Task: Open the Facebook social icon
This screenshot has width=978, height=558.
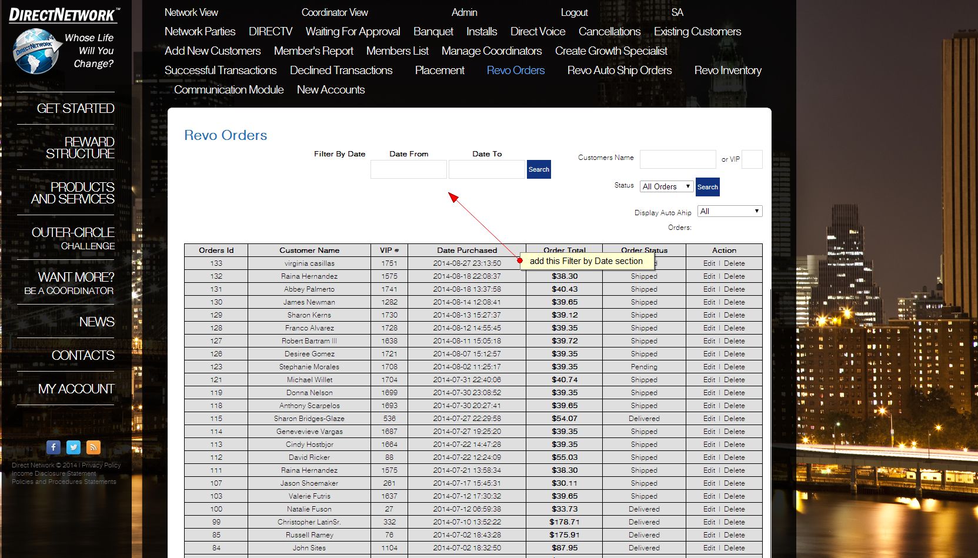Action: (54, 447)
